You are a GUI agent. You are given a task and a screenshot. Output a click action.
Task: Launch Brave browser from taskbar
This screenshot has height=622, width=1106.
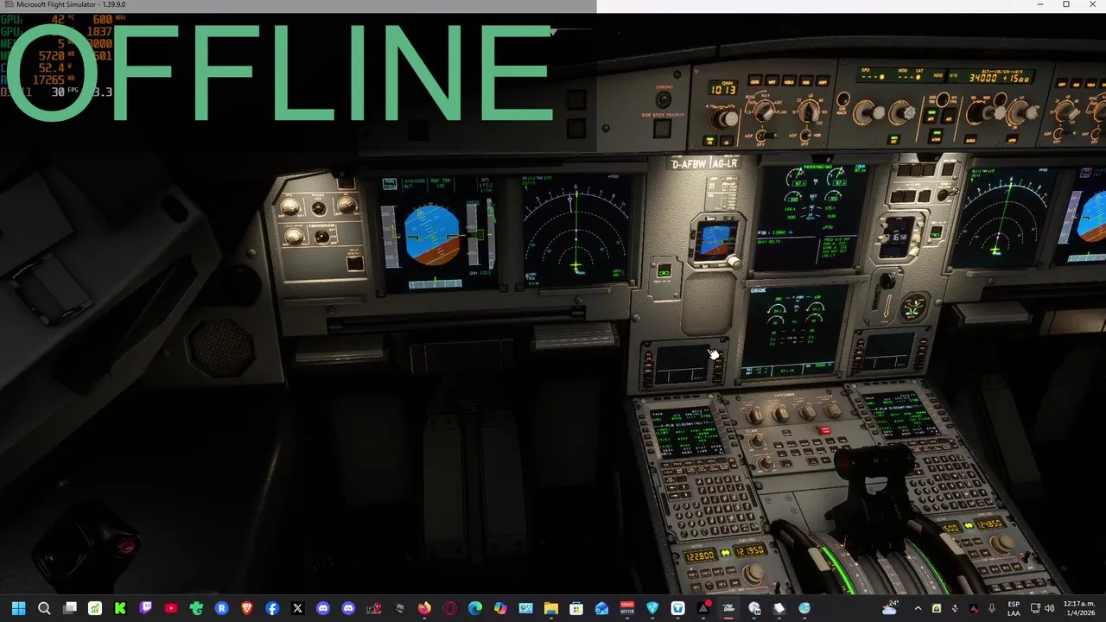click(x=247, y=608)
